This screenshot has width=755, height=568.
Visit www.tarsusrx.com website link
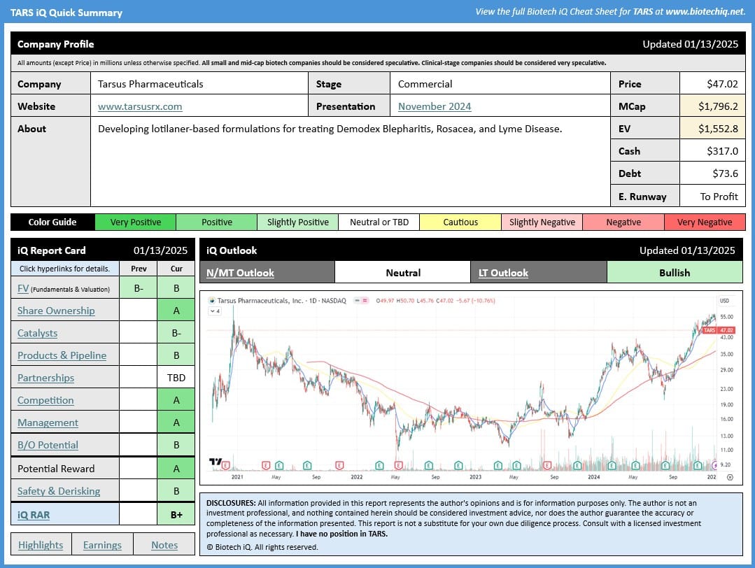coord(140,106)
